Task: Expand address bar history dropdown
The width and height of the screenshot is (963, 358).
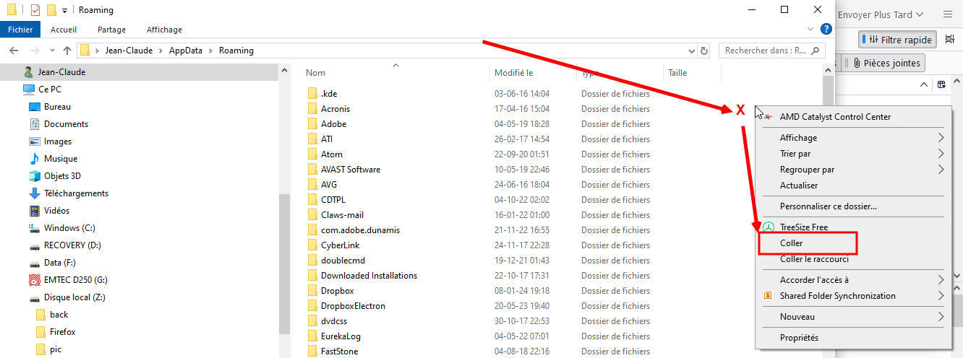Action: (691, 51)
